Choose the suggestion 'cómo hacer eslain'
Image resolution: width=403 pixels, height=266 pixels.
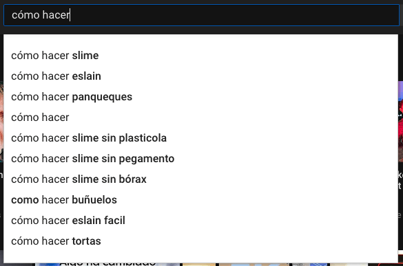click(200, 76)
